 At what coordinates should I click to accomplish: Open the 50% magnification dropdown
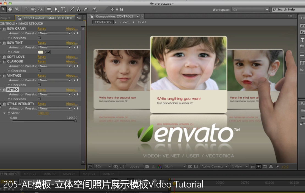[x=103, y=167]
